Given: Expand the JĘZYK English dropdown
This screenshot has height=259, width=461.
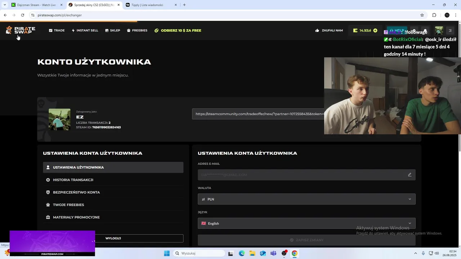Looking at the screenshot, I should pos(306,223).
